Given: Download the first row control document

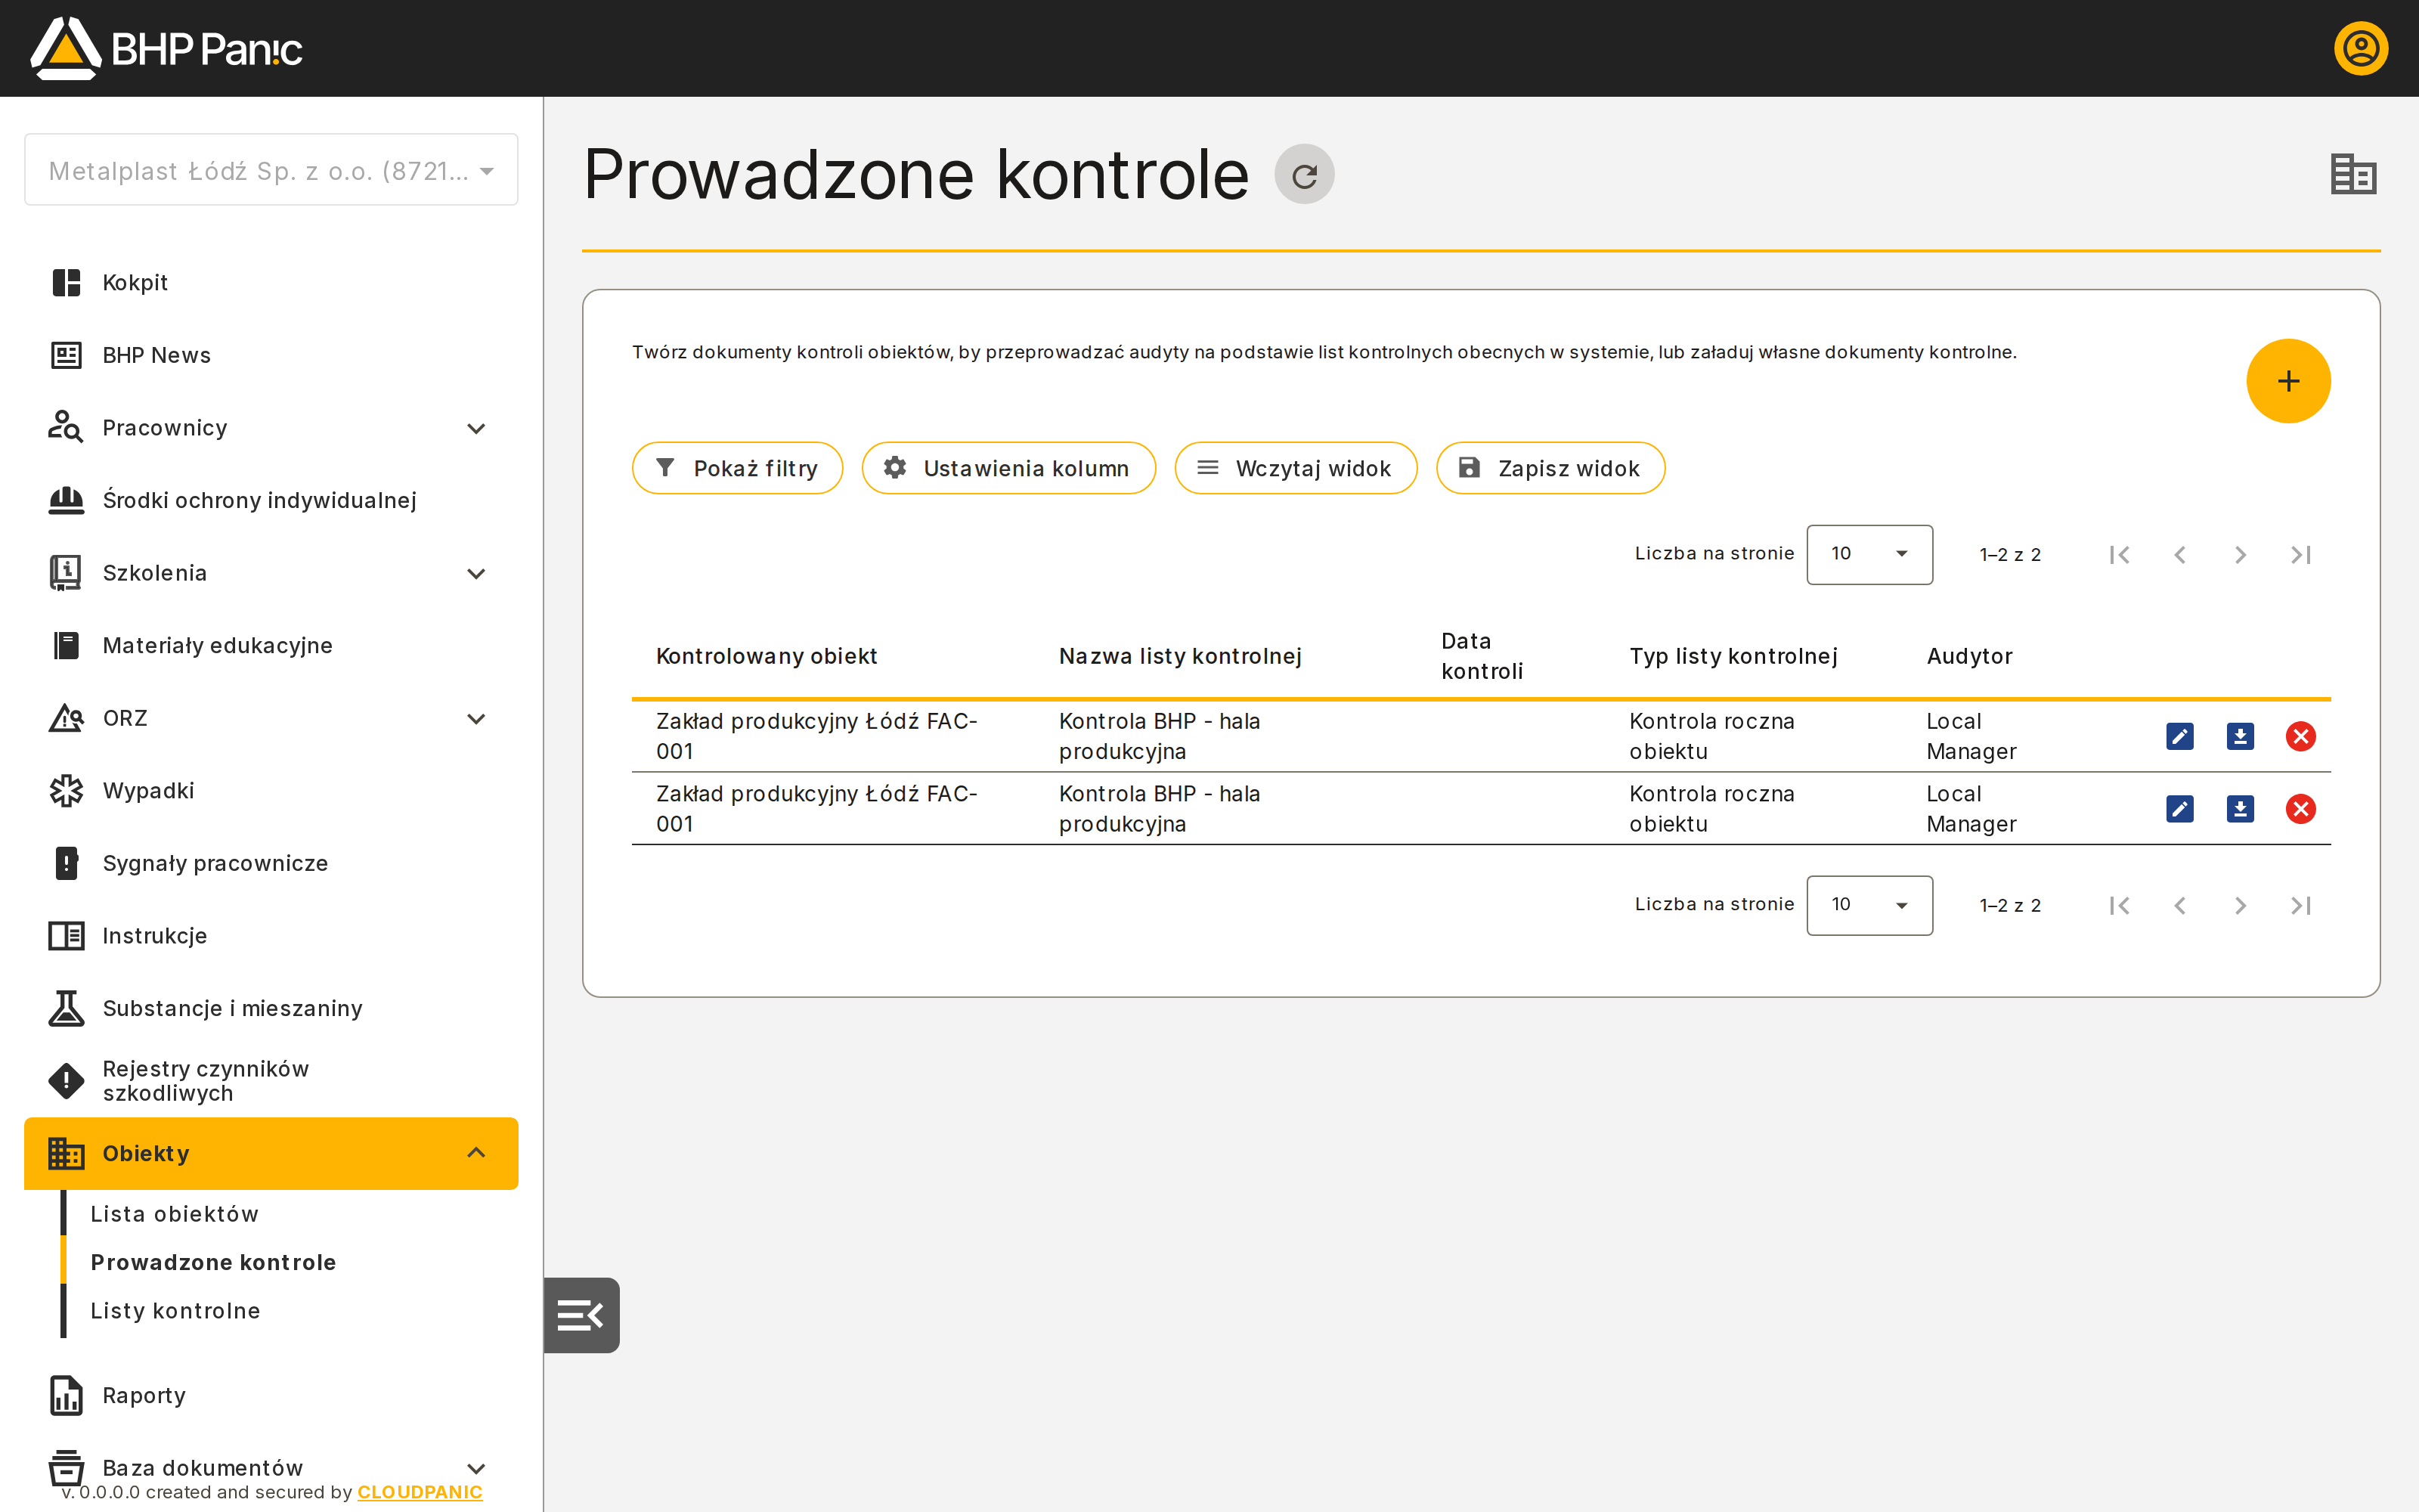Looking at the screenshot, I should 2240,736.
